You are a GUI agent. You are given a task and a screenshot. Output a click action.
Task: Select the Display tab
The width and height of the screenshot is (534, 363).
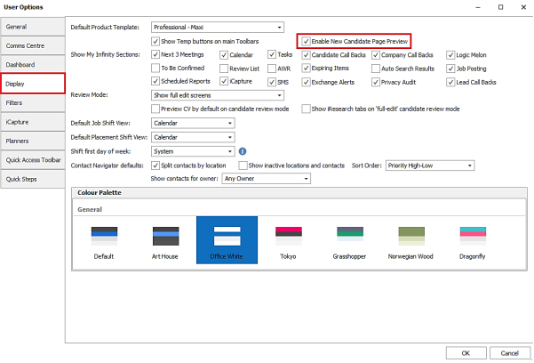(x=33, y=84)
